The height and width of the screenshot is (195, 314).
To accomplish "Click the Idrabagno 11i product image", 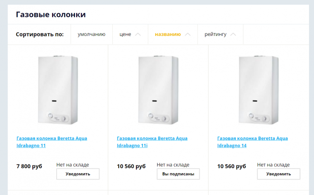I will click(x=158, y=90).
